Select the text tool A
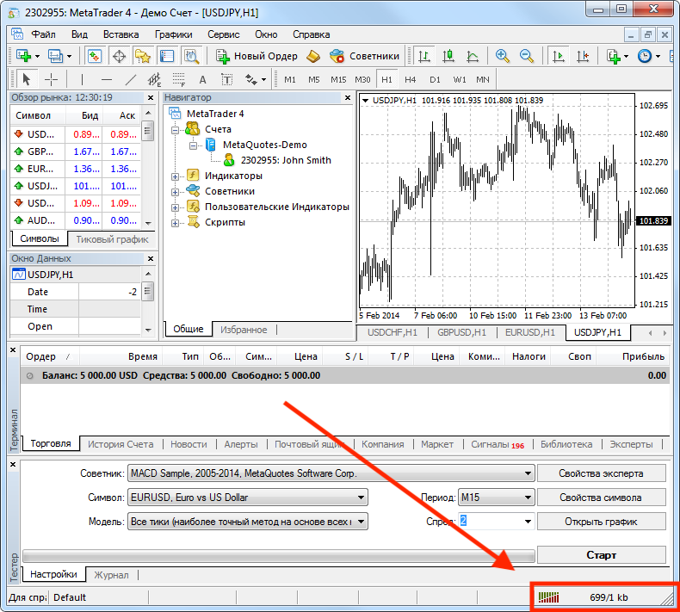 tap(202, 79)
